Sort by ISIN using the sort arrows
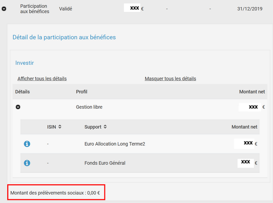Image resolution: width=273 pixels, height=203 pixels. pos(60,126)
